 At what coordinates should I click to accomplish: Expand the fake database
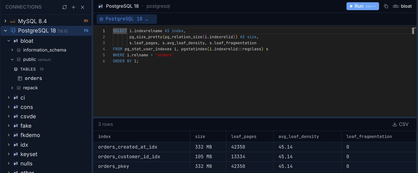9,126
